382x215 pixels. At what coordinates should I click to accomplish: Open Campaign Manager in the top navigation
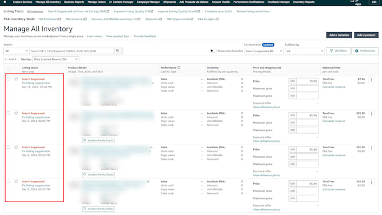pyautogui.click(x=148, y=2)
